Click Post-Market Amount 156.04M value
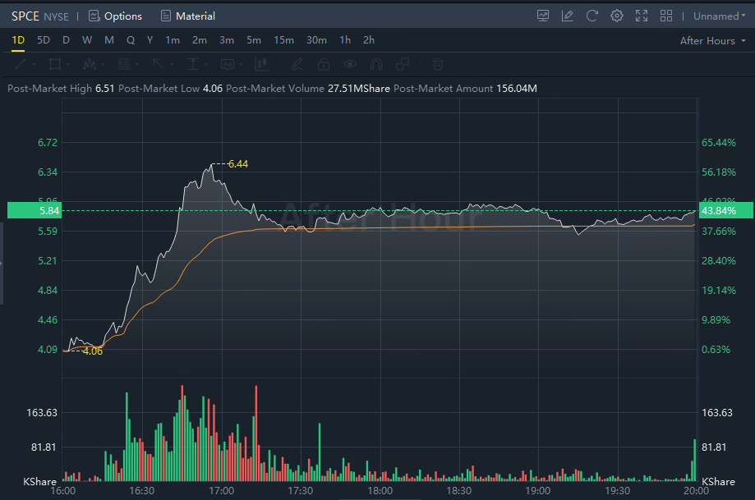755x500 pixels. tap(517, 89)
